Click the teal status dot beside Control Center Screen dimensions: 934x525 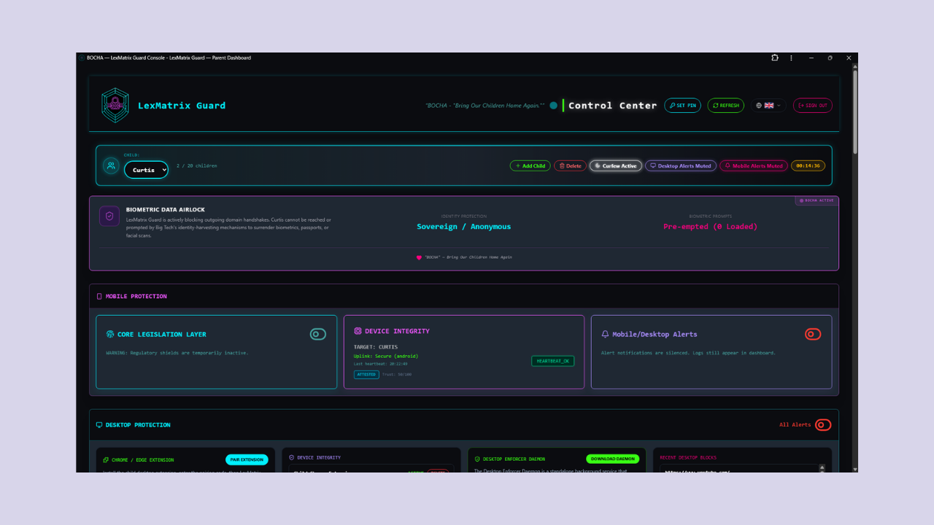point(554,106)
